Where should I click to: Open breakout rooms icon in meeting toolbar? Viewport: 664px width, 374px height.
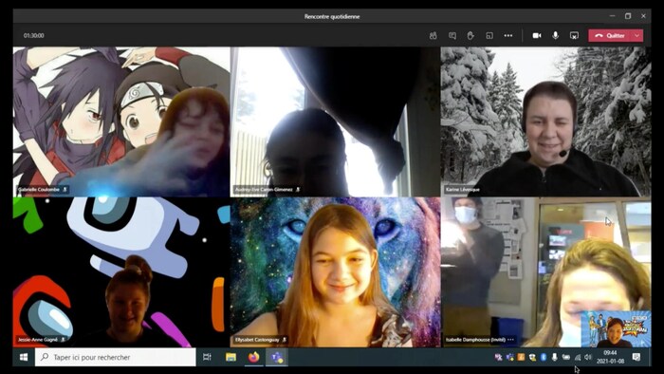click(489, 35)
